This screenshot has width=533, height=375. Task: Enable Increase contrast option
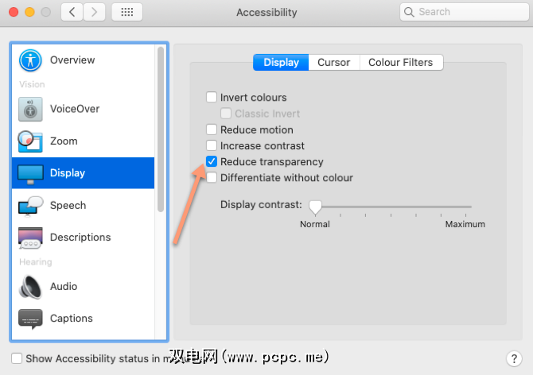point(212,146)
